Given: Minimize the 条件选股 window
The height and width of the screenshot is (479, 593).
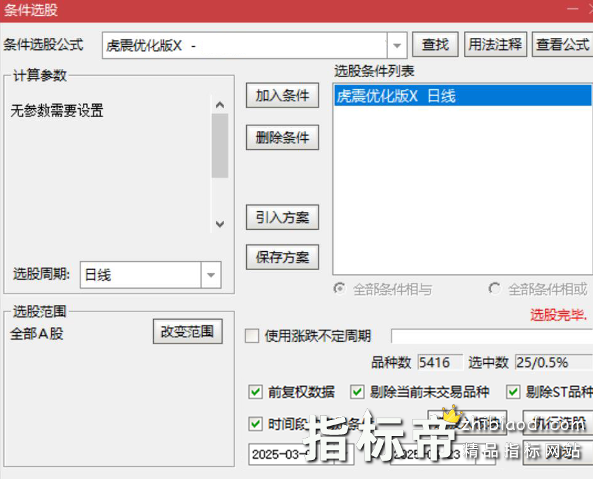Looking at the screenshot, I should pyautogui.click(x=573, y=9).
